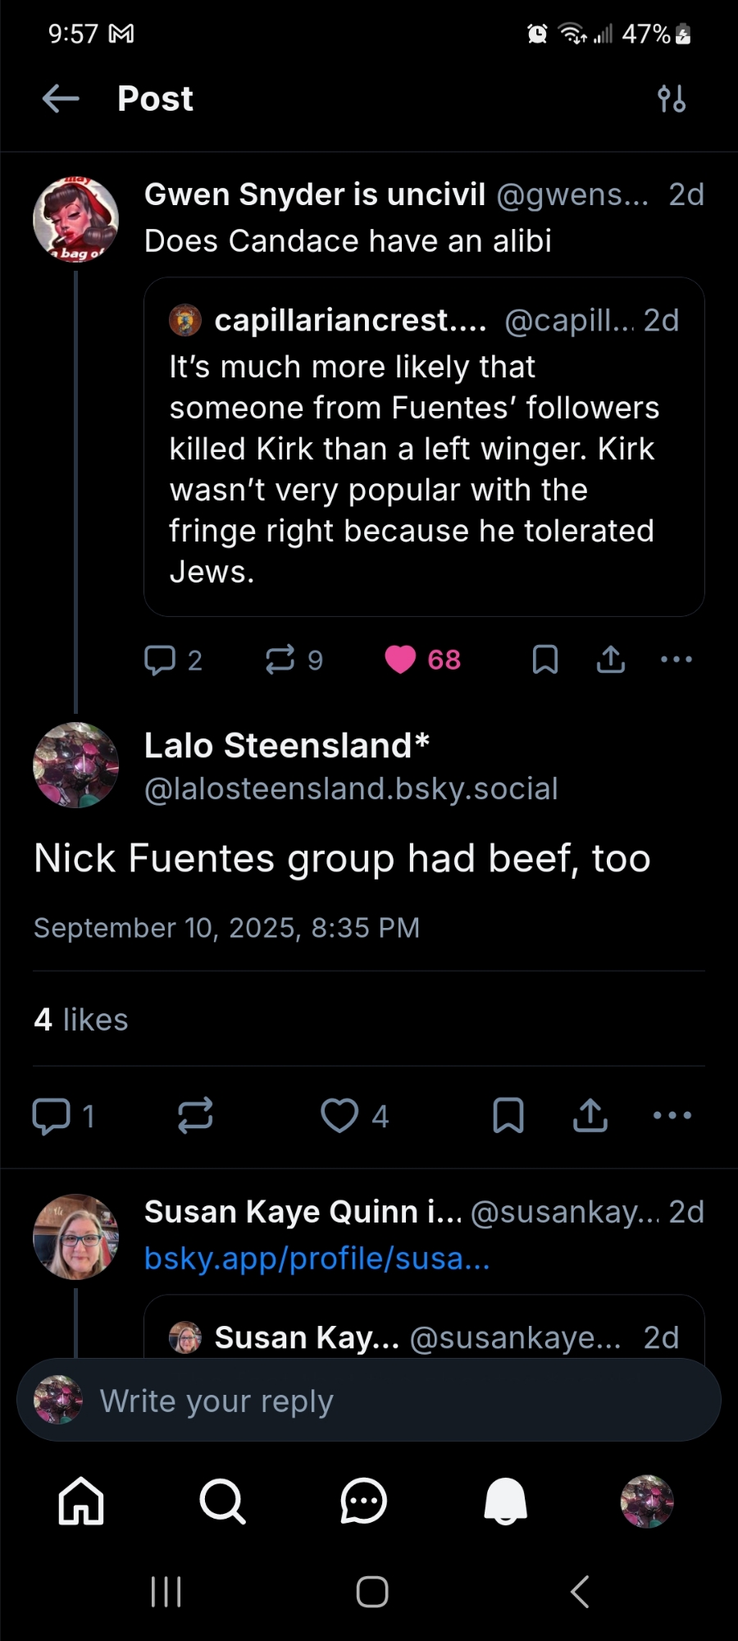Repost Lalo Steensland's post
The height and width of the screenshot is (1641, 738).
195,1116
